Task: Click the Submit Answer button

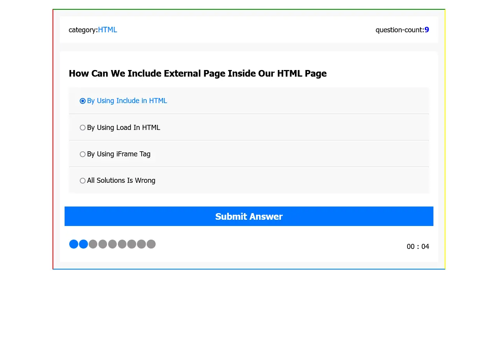Action: tap(249, 216)
